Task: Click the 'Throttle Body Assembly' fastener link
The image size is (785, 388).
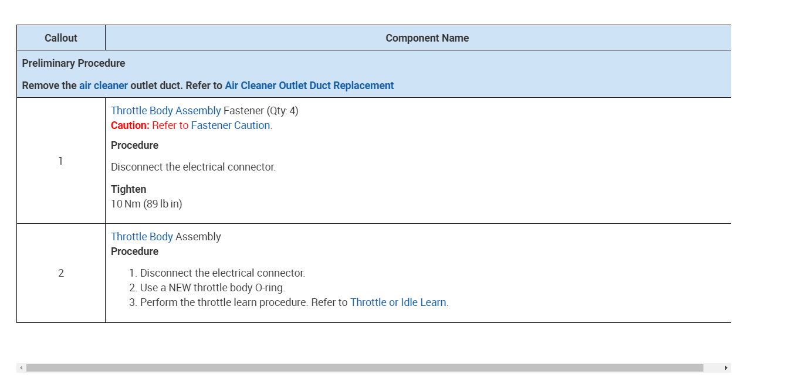Action: [x=165, y=111]
